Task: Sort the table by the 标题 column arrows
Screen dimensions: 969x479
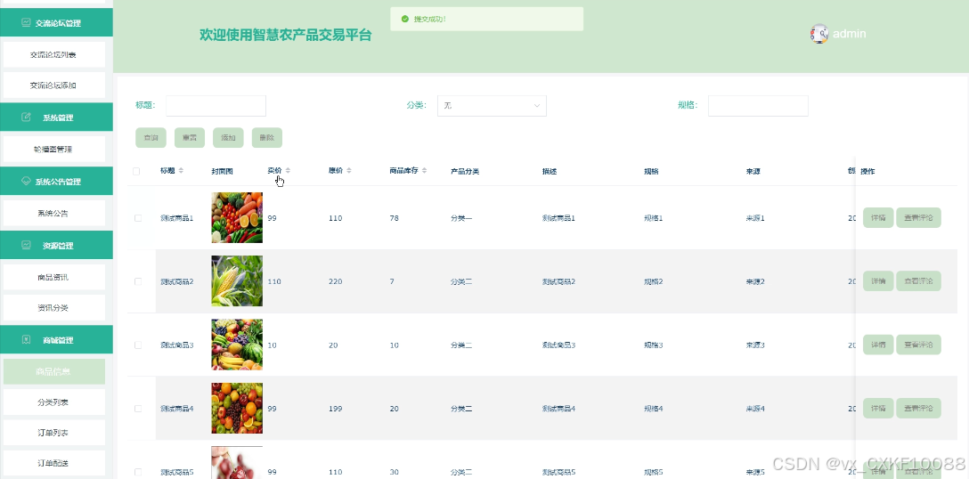Action: click(x=181, y=171)
